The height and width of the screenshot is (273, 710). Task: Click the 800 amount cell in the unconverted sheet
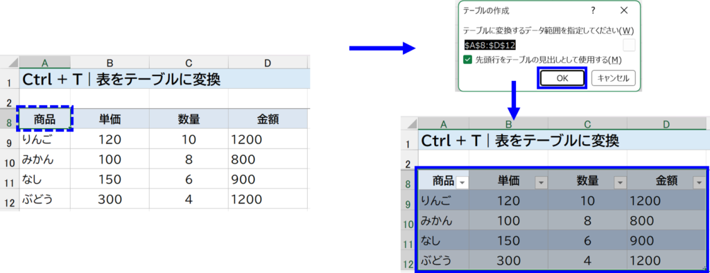(268, 159)
